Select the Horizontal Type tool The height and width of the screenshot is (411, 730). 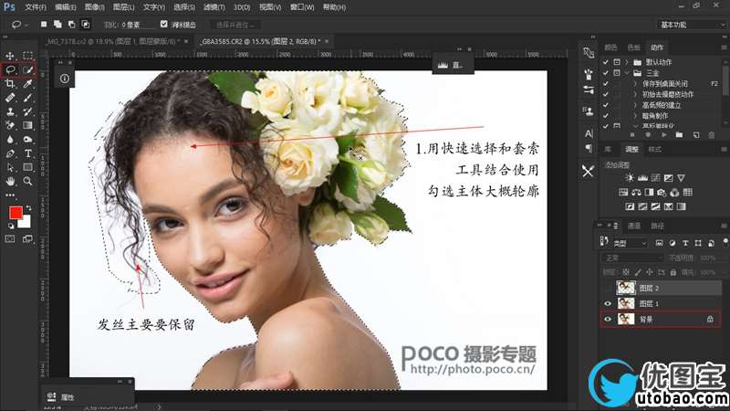(27, 153)
